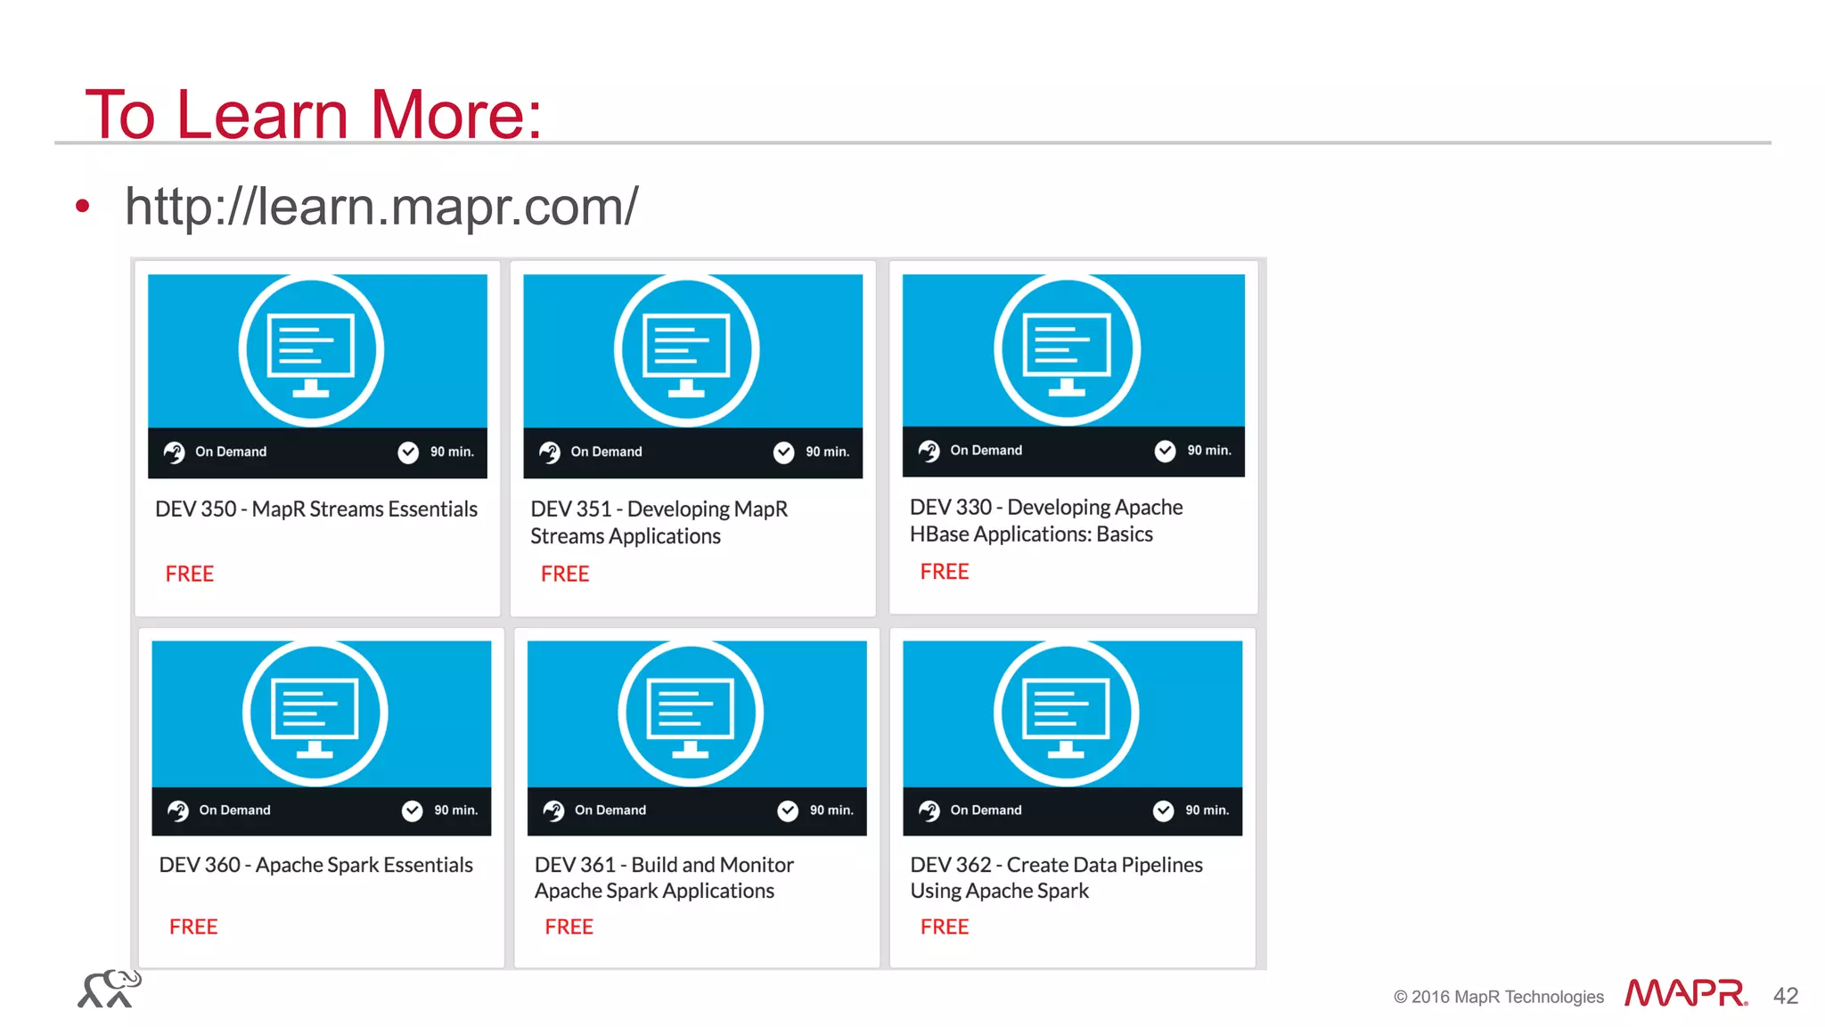This screenshot has height=1027, width=1825.
Task: Click FREE label under DEV 330
Action: point(945,572)
